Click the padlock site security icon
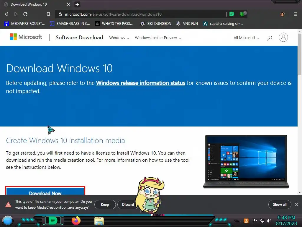 (60, 14)
